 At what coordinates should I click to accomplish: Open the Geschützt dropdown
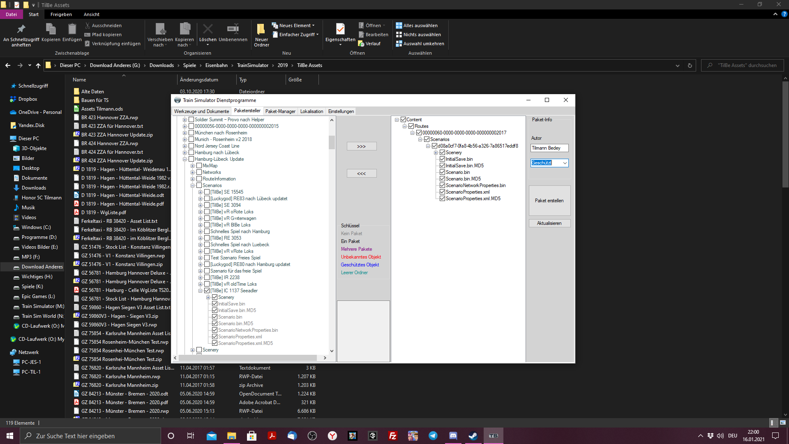pyautogui.click(x=565, y=163)
